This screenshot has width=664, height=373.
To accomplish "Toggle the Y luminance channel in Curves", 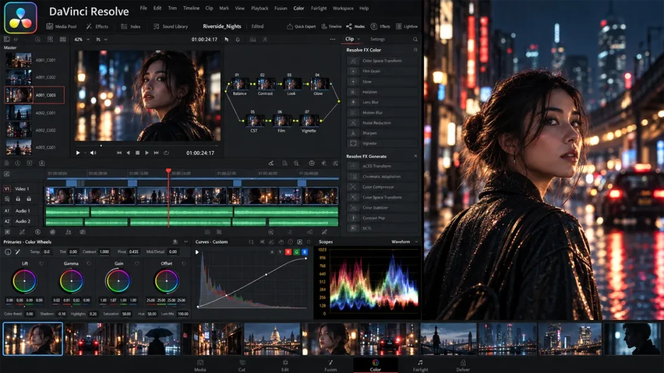I will (280, 252).
